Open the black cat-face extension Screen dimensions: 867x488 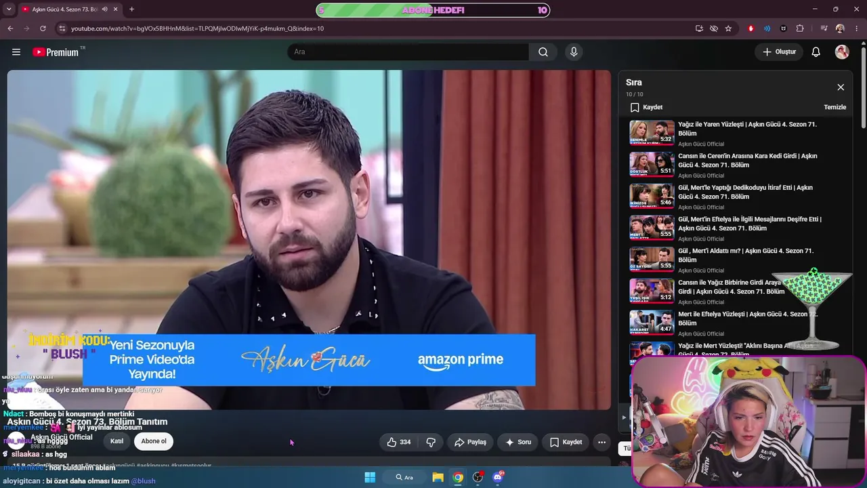[784, 28]
